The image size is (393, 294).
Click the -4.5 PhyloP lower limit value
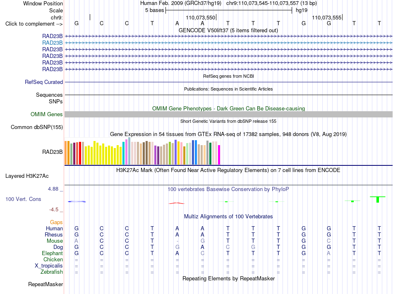[x=54, y=210]
